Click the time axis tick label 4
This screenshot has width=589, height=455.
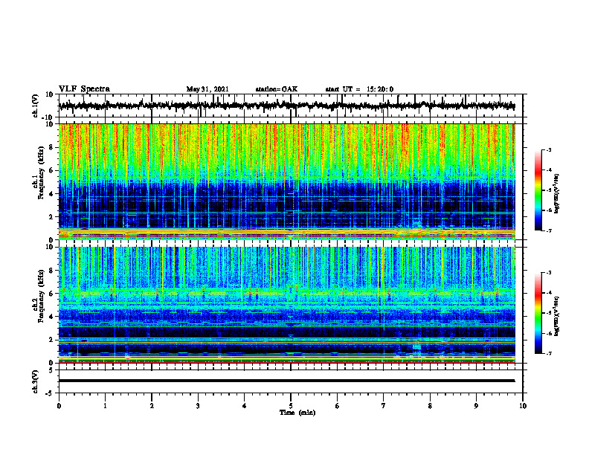pos(245,406)
